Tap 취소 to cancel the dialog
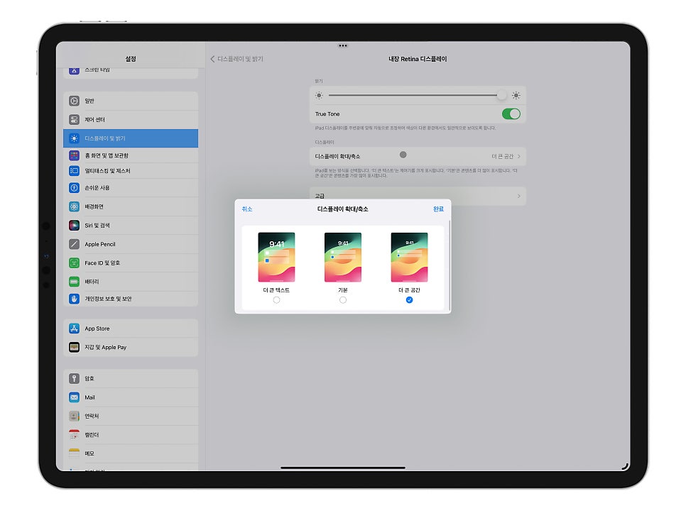The height and width of the screenshot is (513, 686). [x=247, y=209]
